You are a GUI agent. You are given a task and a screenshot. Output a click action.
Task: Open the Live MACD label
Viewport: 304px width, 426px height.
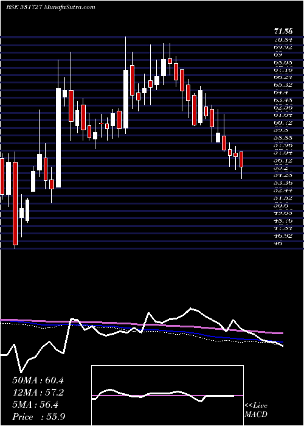tap(256, 410)
